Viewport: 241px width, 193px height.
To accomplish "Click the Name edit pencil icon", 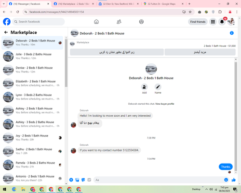I will coord(158,87).
